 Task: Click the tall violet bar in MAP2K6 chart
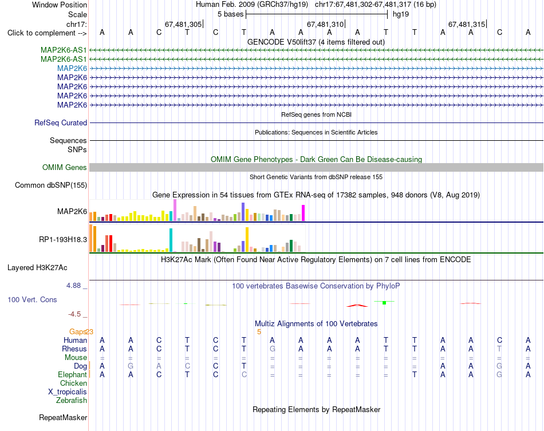coord(175,210)
